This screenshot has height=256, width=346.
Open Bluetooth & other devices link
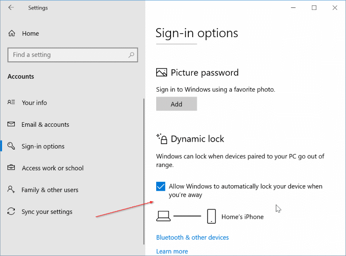tap(192, 237)
